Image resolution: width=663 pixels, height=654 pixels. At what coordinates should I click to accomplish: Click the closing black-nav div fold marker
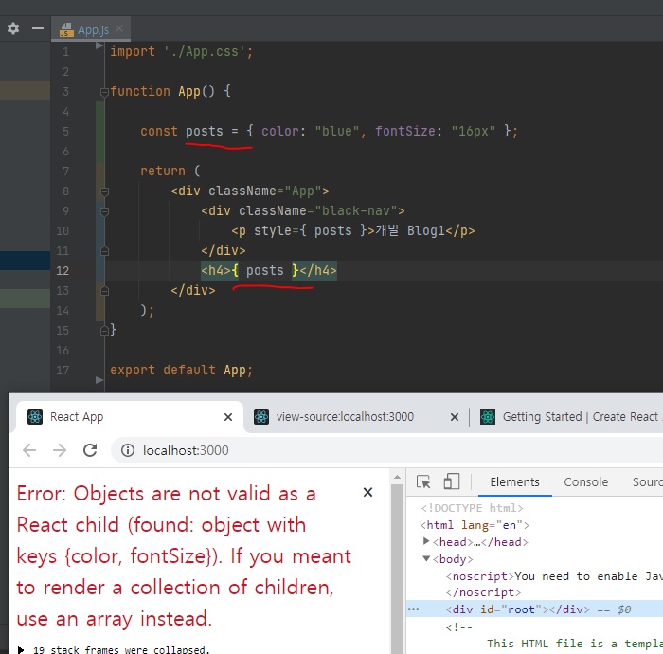pos(104,251)
